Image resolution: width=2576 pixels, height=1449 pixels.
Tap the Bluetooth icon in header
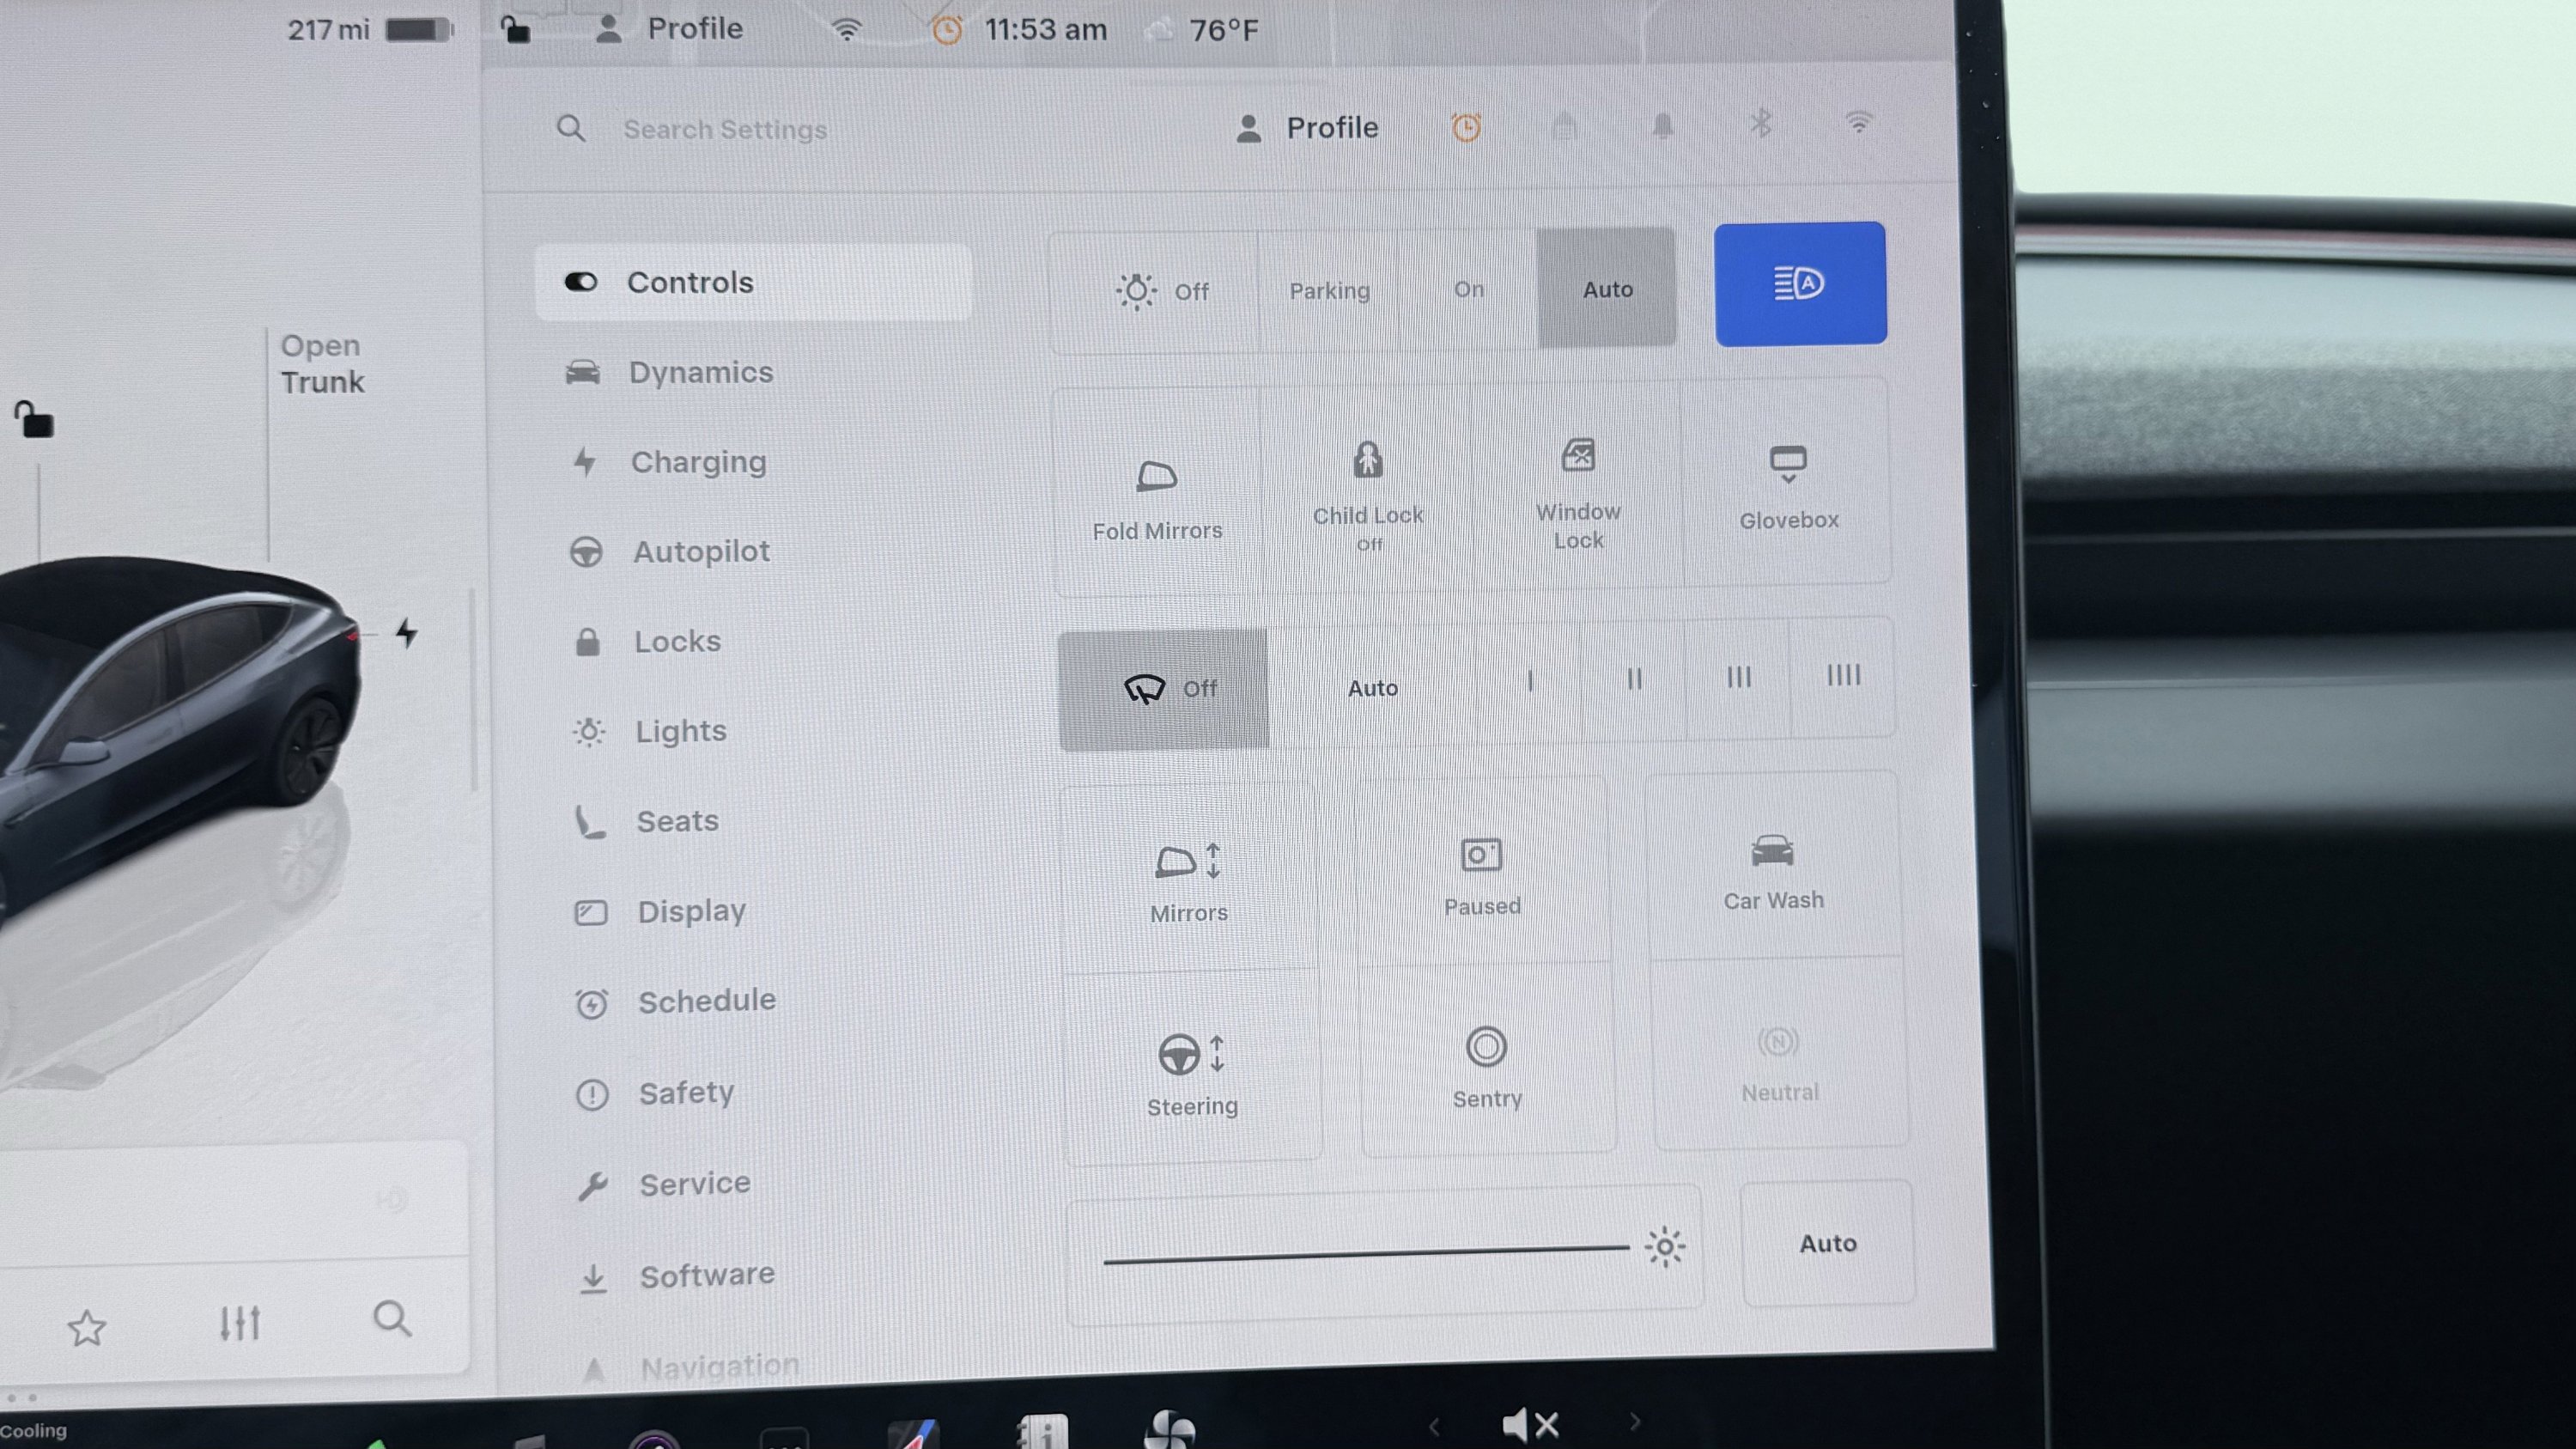[x=1761, y=125]
